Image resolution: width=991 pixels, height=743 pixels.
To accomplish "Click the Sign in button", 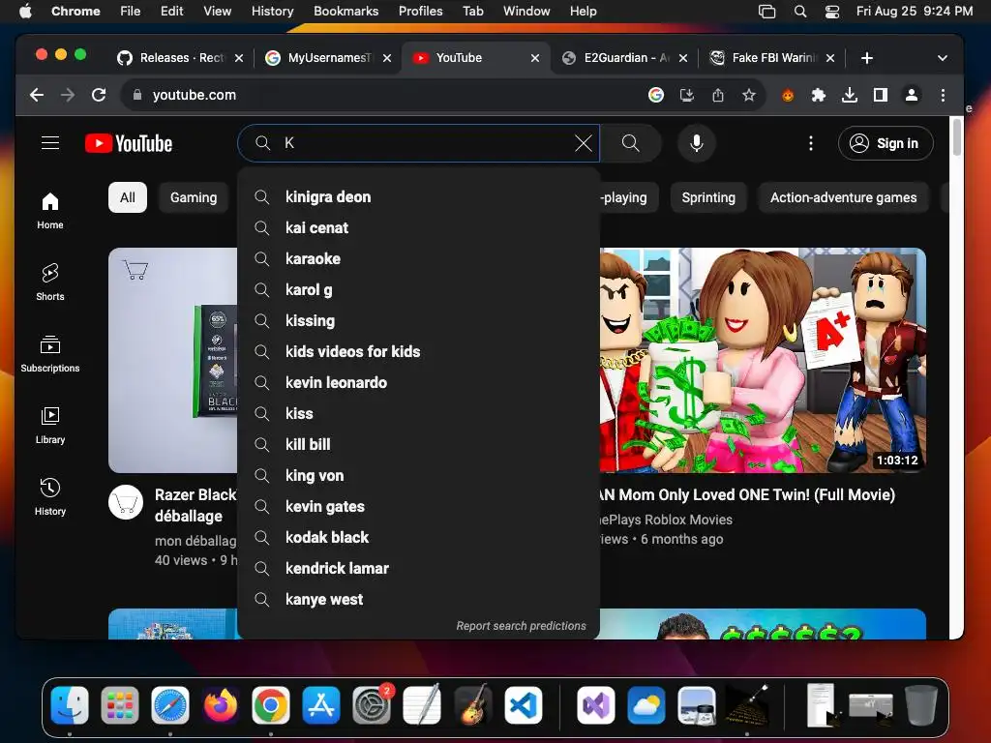I will pyautogui.click(x=886, y=143).
